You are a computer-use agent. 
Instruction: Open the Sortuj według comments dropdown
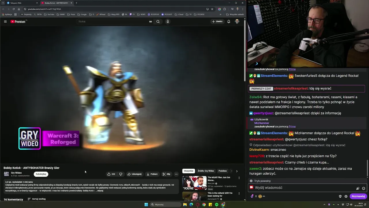coord(37,199)
